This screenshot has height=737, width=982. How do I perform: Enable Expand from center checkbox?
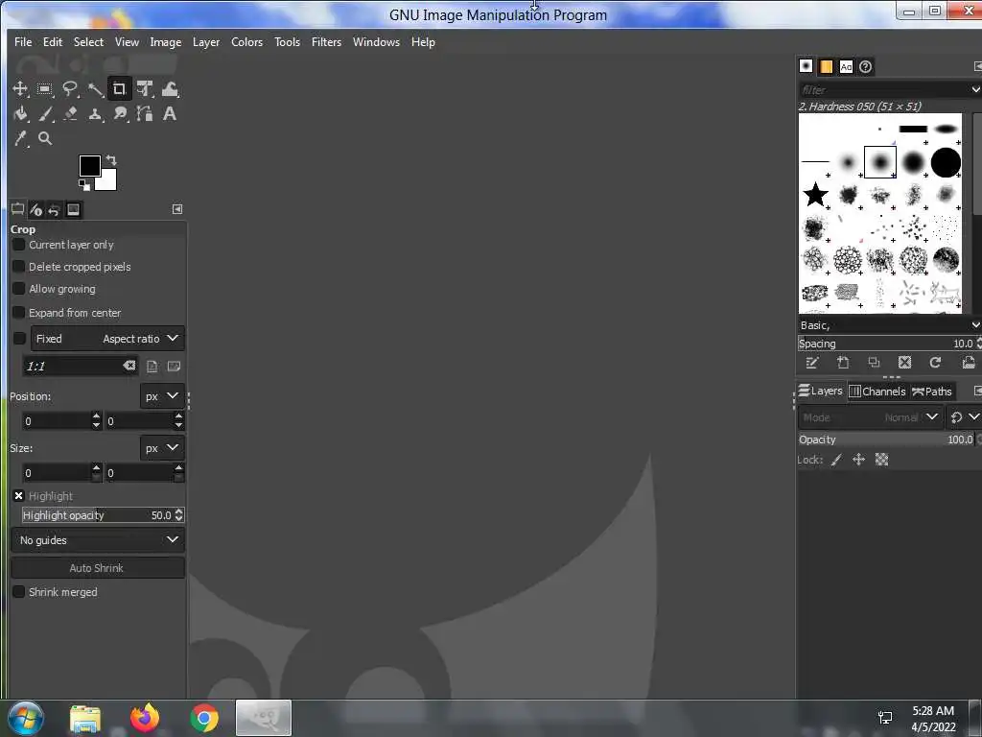(x=19, y=312)
